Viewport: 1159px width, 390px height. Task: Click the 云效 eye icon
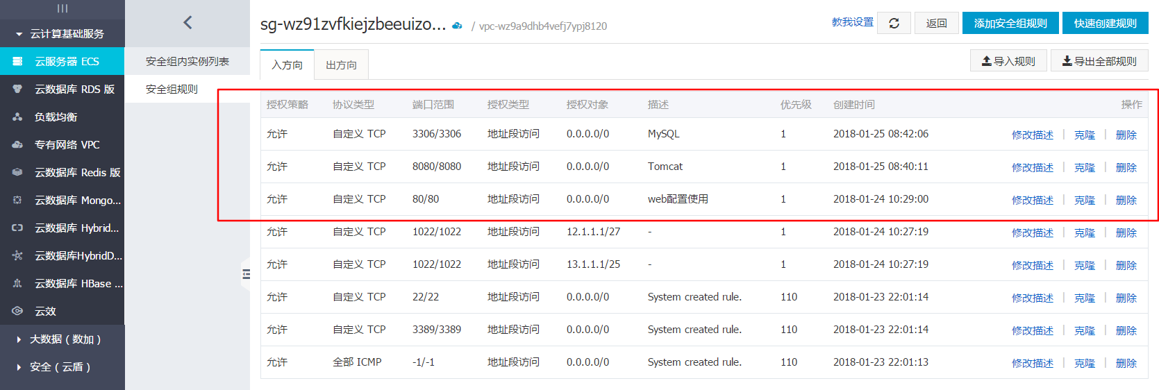pyautogui.click(x=17, y=311)
